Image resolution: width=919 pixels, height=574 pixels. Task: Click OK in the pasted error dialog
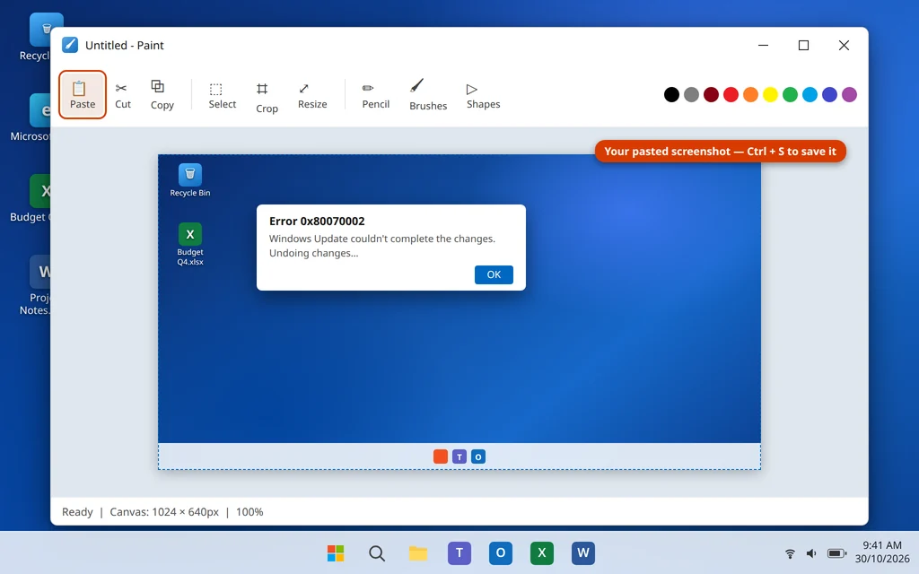coord(495,274)
